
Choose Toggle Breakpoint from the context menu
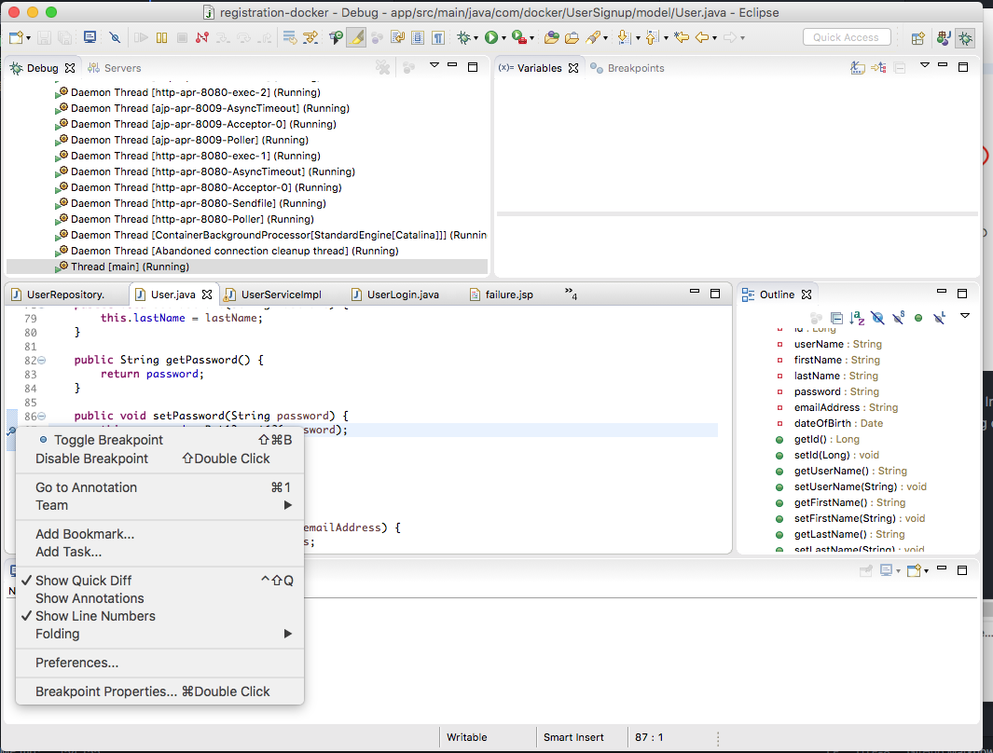[108, 440]
